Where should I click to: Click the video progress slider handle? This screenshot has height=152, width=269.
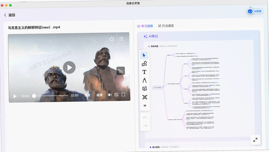[34, 96]
